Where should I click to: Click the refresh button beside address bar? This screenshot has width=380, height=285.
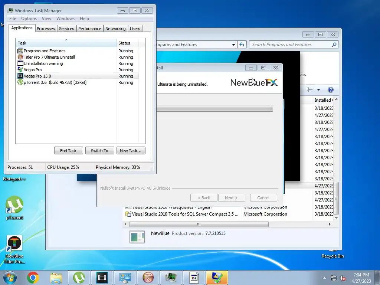(x=242, y=45)
